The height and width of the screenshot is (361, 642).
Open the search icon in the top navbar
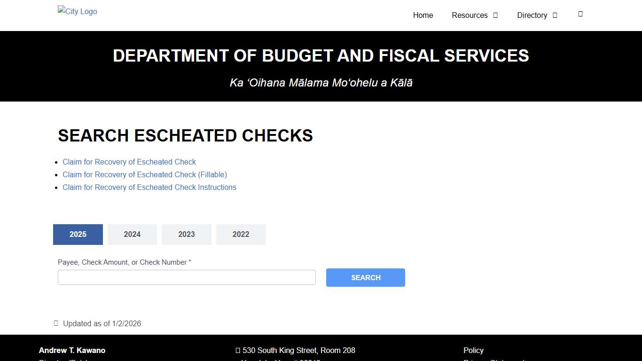click(x=580, y=15)
